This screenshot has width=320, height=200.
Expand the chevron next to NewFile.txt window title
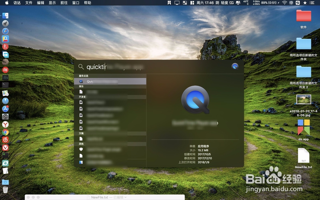coord(125,197)
